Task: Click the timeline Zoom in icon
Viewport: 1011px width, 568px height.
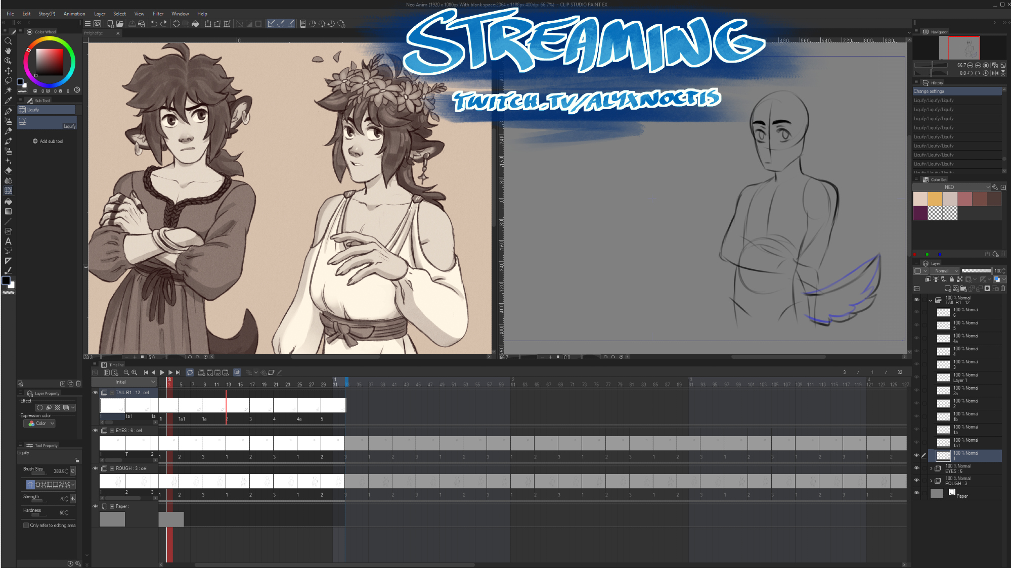Action: (135, 372)
